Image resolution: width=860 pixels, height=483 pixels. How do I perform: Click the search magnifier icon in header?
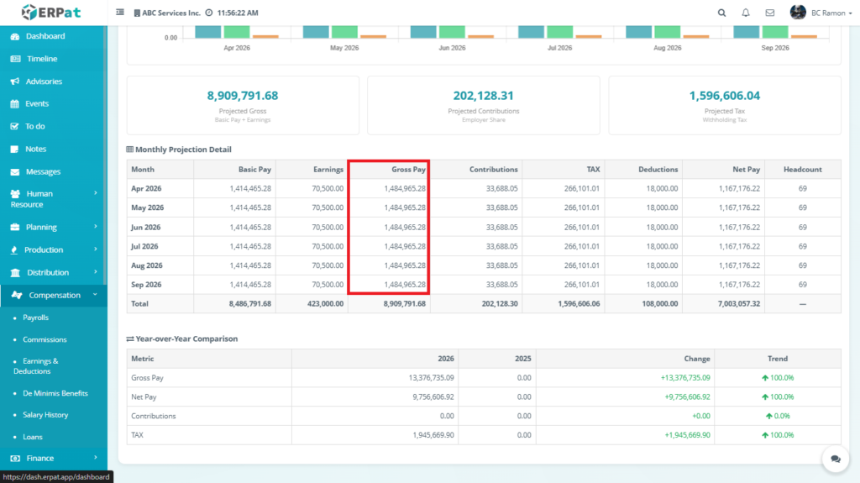point(722,13)
